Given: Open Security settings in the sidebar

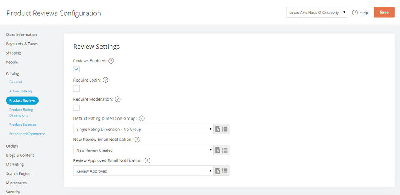Looking at the screenshot, I should click(13, 192).
